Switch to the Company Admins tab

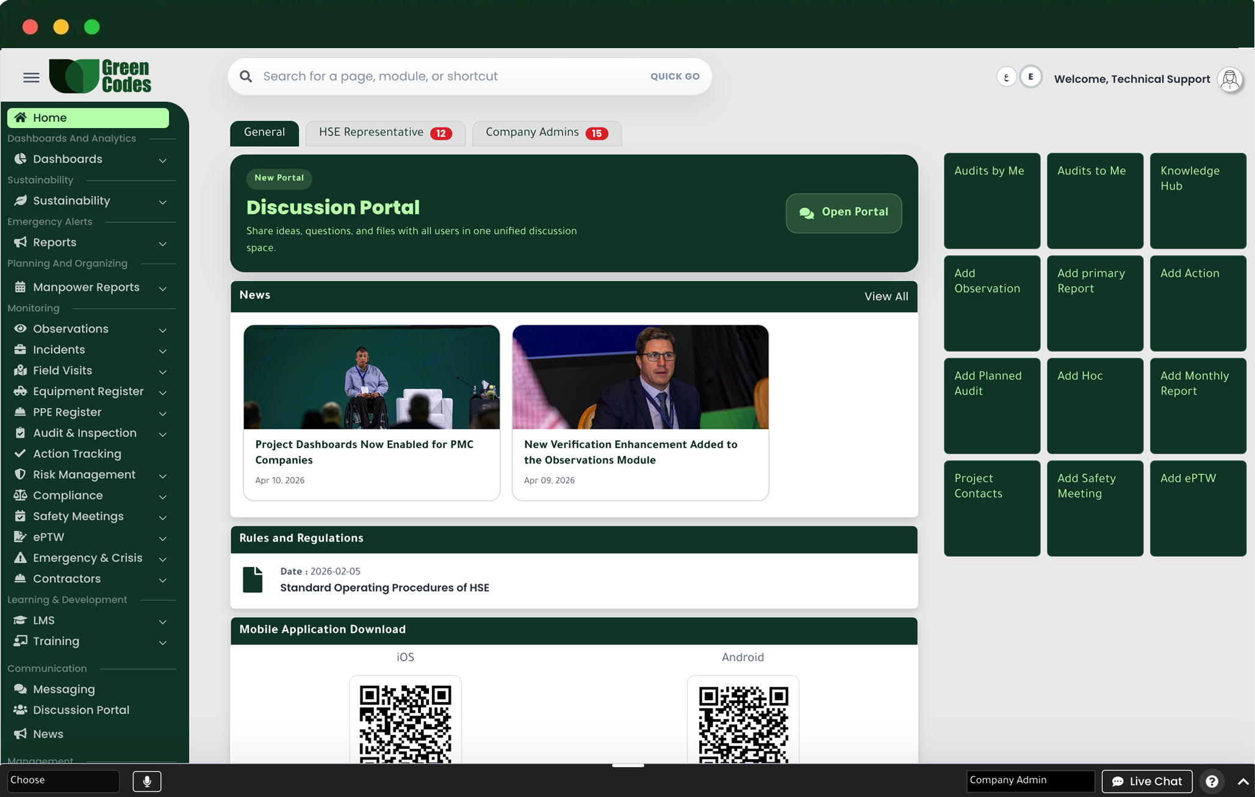547,133
